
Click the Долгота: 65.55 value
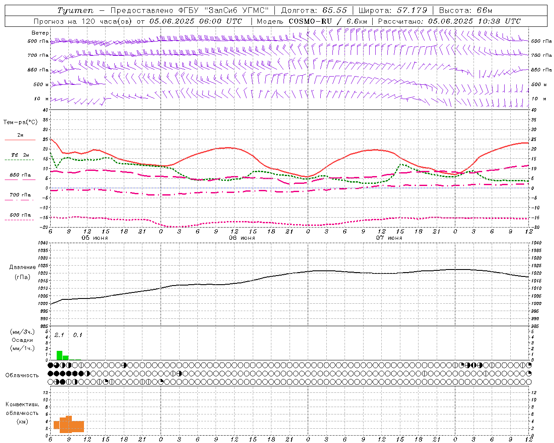coord(314,10)
